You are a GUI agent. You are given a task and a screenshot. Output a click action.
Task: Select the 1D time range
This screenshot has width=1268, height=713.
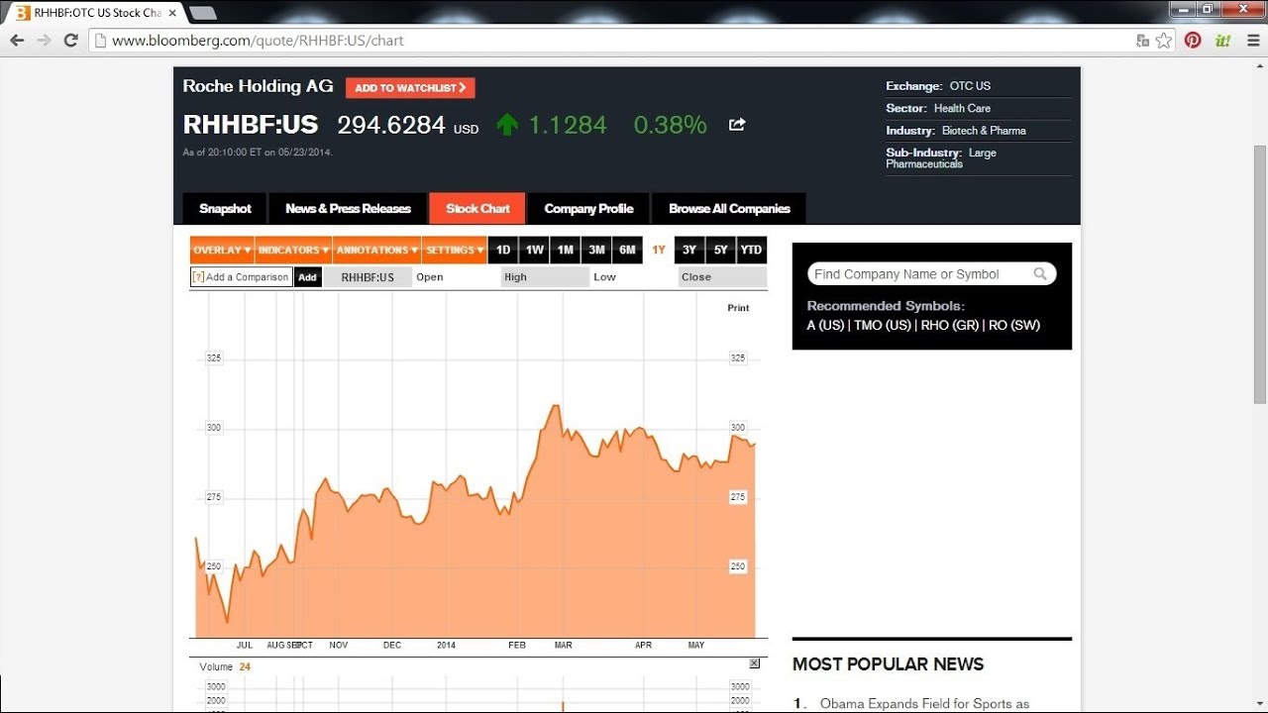pyautogui.click(x=503, y=251)
